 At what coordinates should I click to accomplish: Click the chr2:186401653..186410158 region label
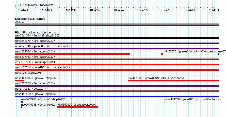coord(34,5)
